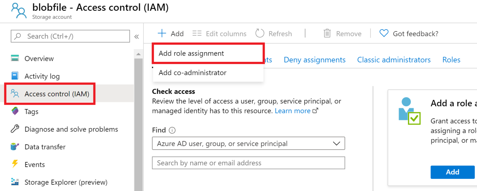Switch to Deny assignments tab
The width and height of the screenshot is (477, 191).
click(x=315, y=60)
